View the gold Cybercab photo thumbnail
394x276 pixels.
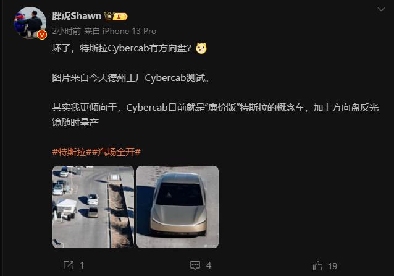(178, 207)
